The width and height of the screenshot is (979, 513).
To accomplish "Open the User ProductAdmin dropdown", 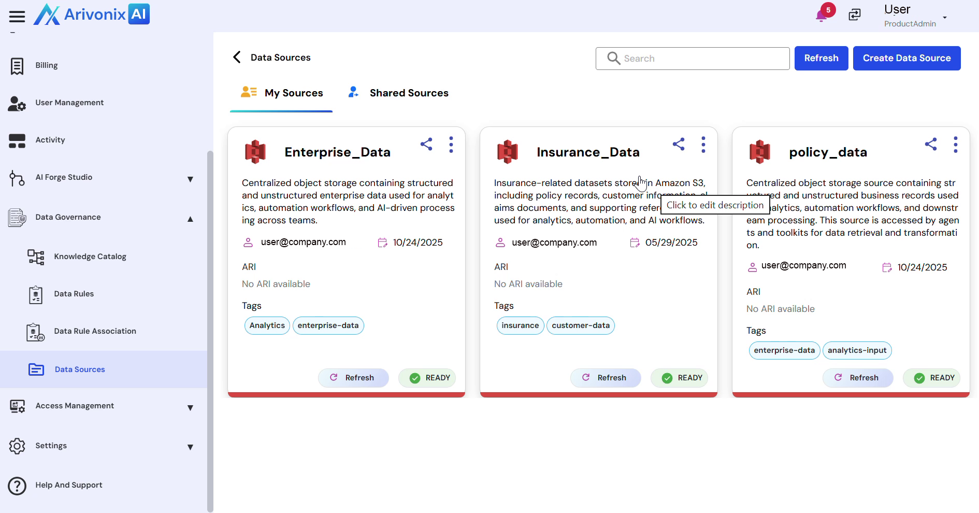I will (944, 17).
